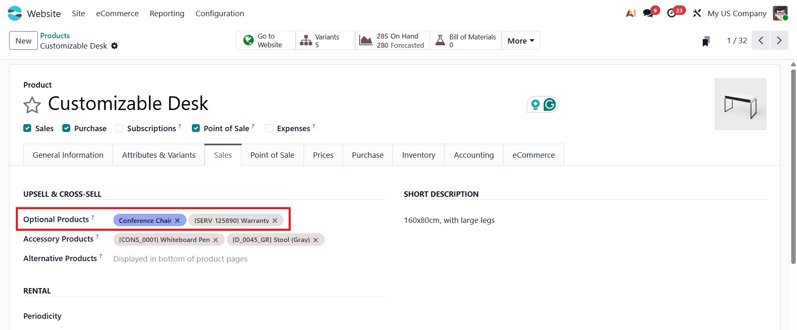Click the bookmark icon near pager
This screenshot has height=330, width=797.
[x=706, y=41]
